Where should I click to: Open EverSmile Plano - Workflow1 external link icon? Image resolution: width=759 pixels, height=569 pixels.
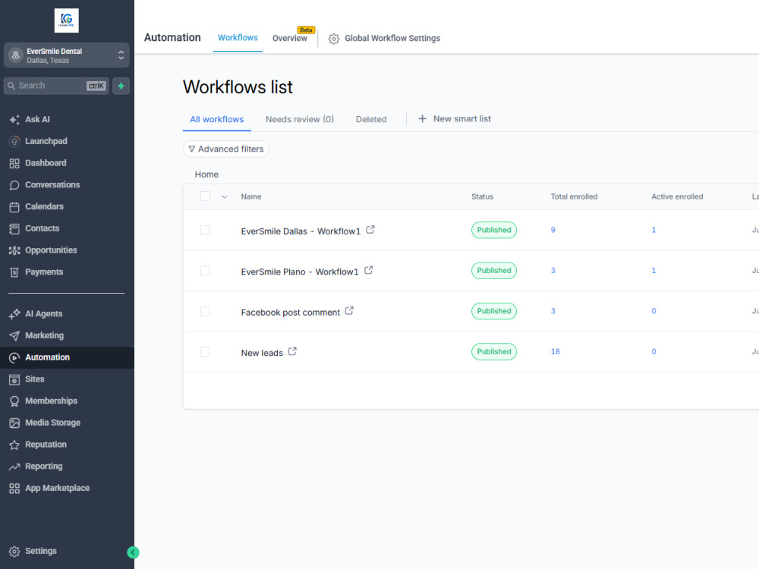tap(368, 271)
